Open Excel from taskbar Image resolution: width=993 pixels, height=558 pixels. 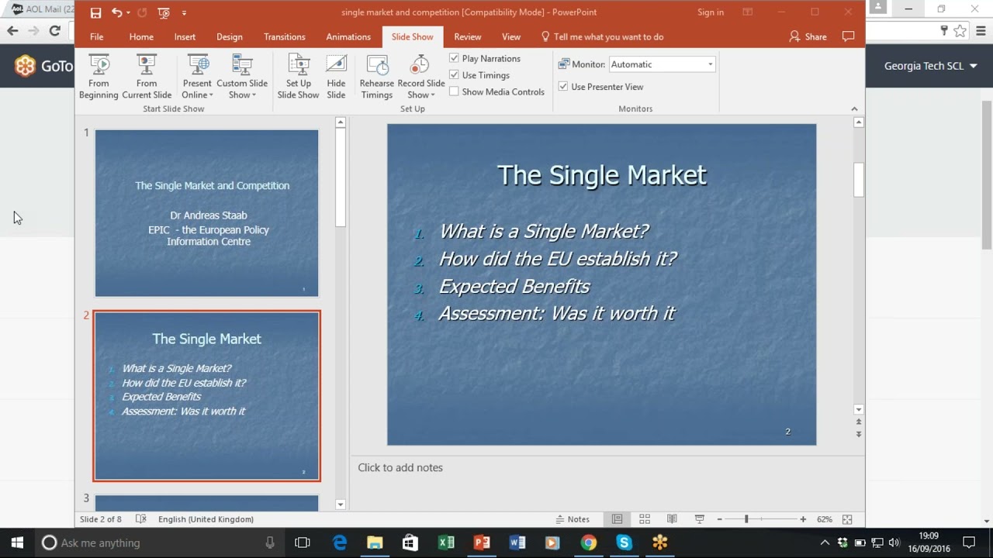click(x=446, y=542)
